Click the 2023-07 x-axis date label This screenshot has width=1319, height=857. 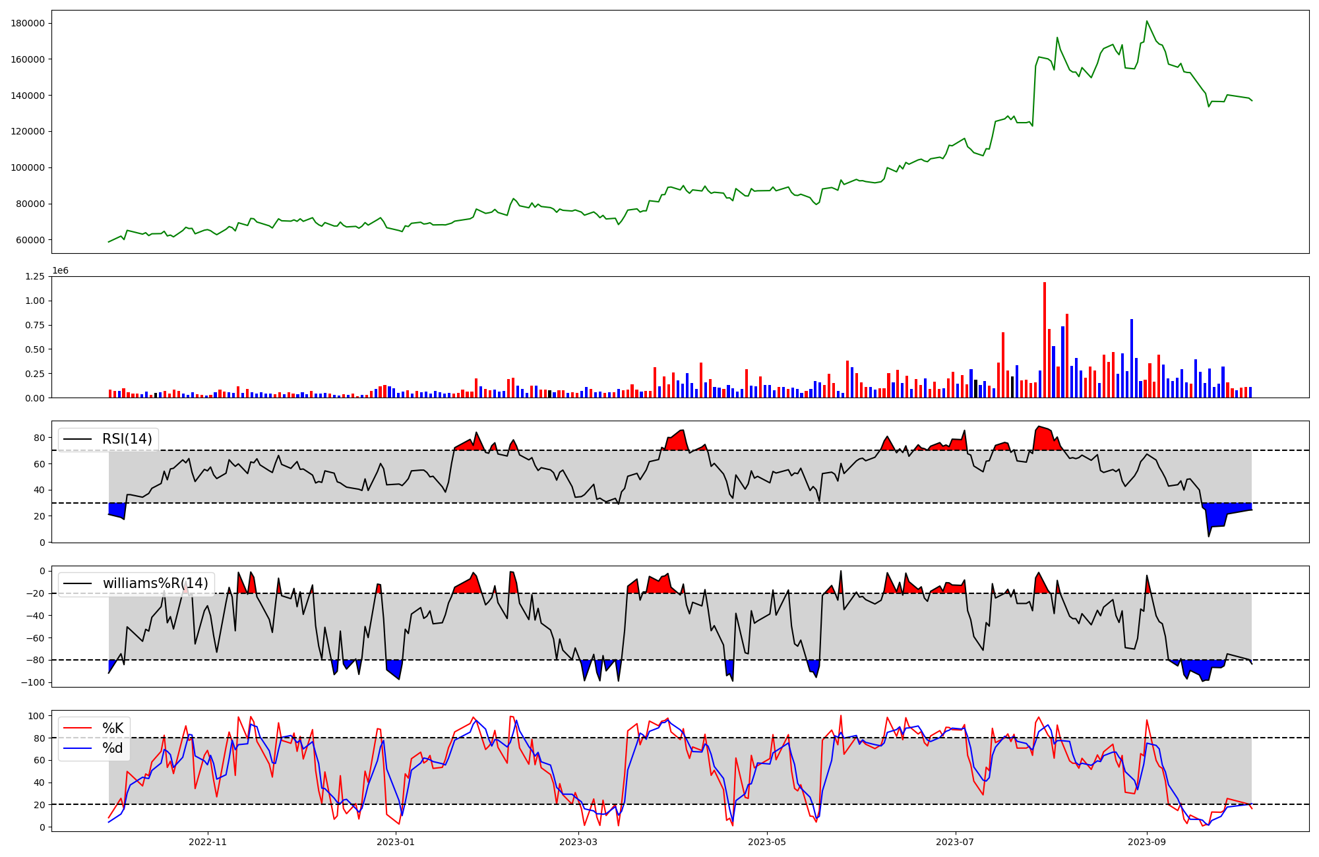click(x=955, y=842)
